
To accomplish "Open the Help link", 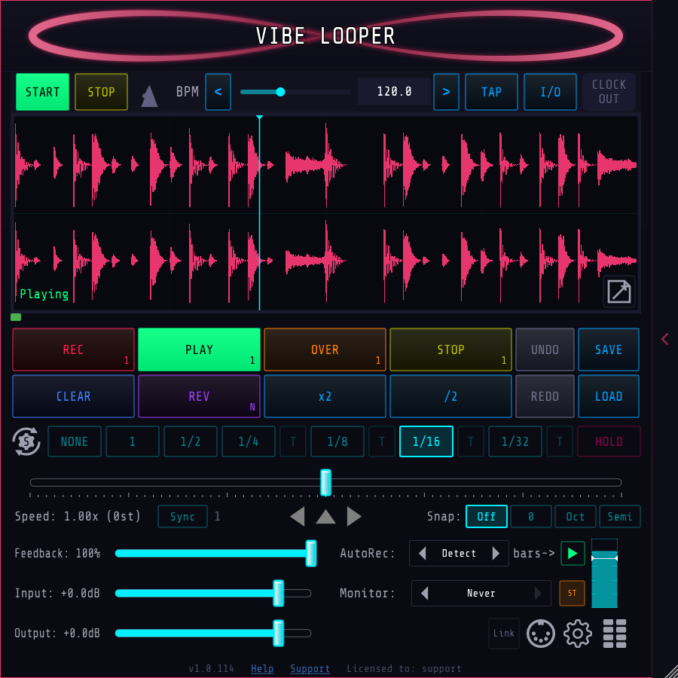I will pyautogui.click(x=262, y=669).
